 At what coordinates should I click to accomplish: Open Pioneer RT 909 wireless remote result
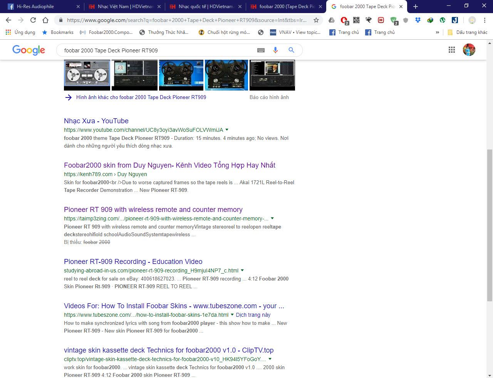[153, 210]
